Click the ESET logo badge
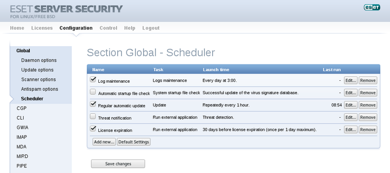 tap(372, 7)
